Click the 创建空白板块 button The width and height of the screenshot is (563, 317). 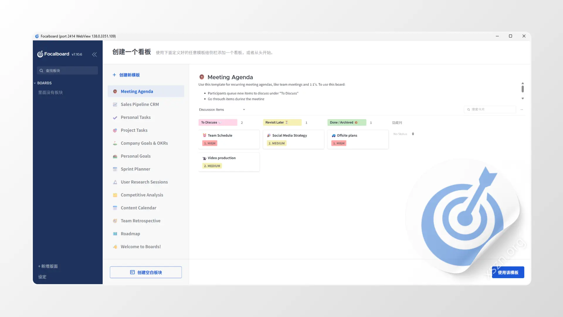(x=146, y=272)
